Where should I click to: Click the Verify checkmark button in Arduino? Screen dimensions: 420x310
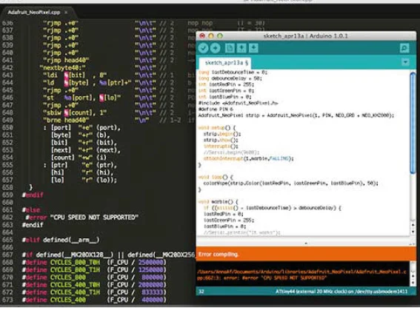(x=203, y=48)
